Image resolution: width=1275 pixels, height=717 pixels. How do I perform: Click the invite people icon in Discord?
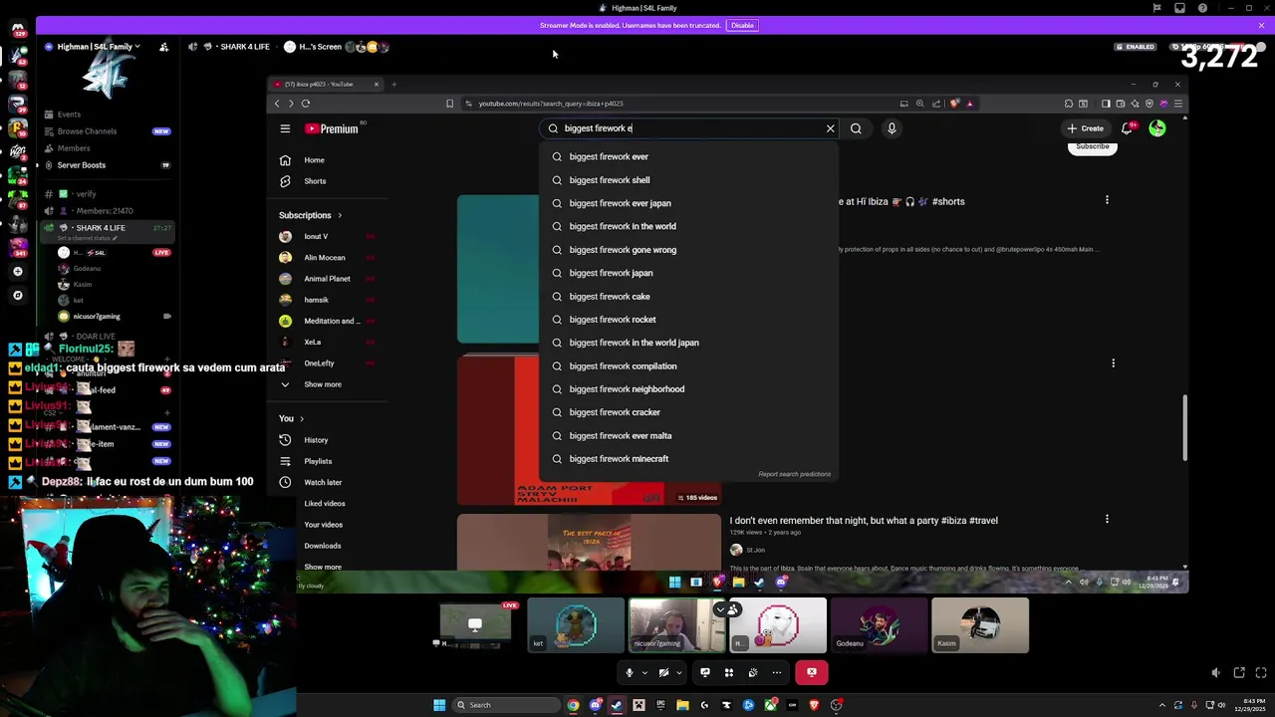coord(163,47)
